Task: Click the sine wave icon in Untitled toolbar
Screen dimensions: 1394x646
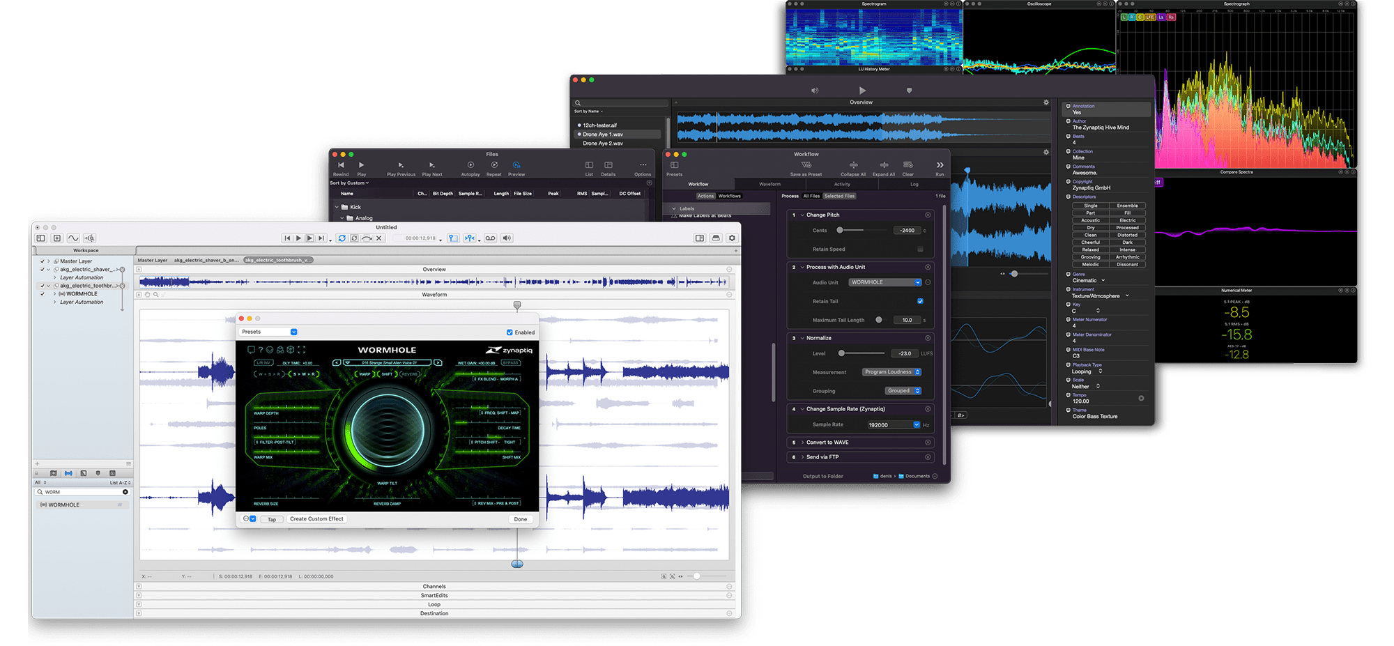Action: pyautogui.click(x=73, y=238)
